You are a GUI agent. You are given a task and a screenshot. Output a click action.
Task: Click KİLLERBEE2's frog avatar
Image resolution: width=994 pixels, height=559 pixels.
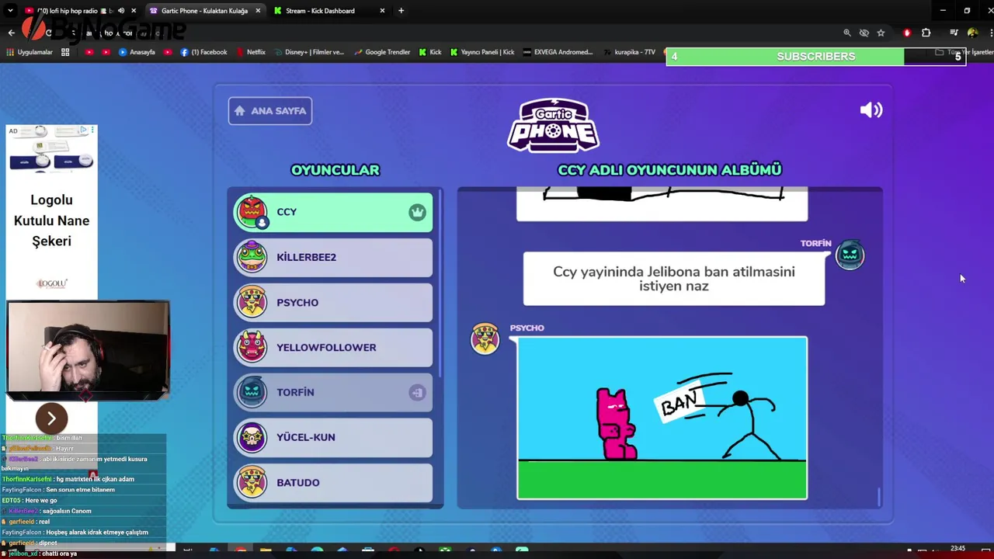(252, 257)
